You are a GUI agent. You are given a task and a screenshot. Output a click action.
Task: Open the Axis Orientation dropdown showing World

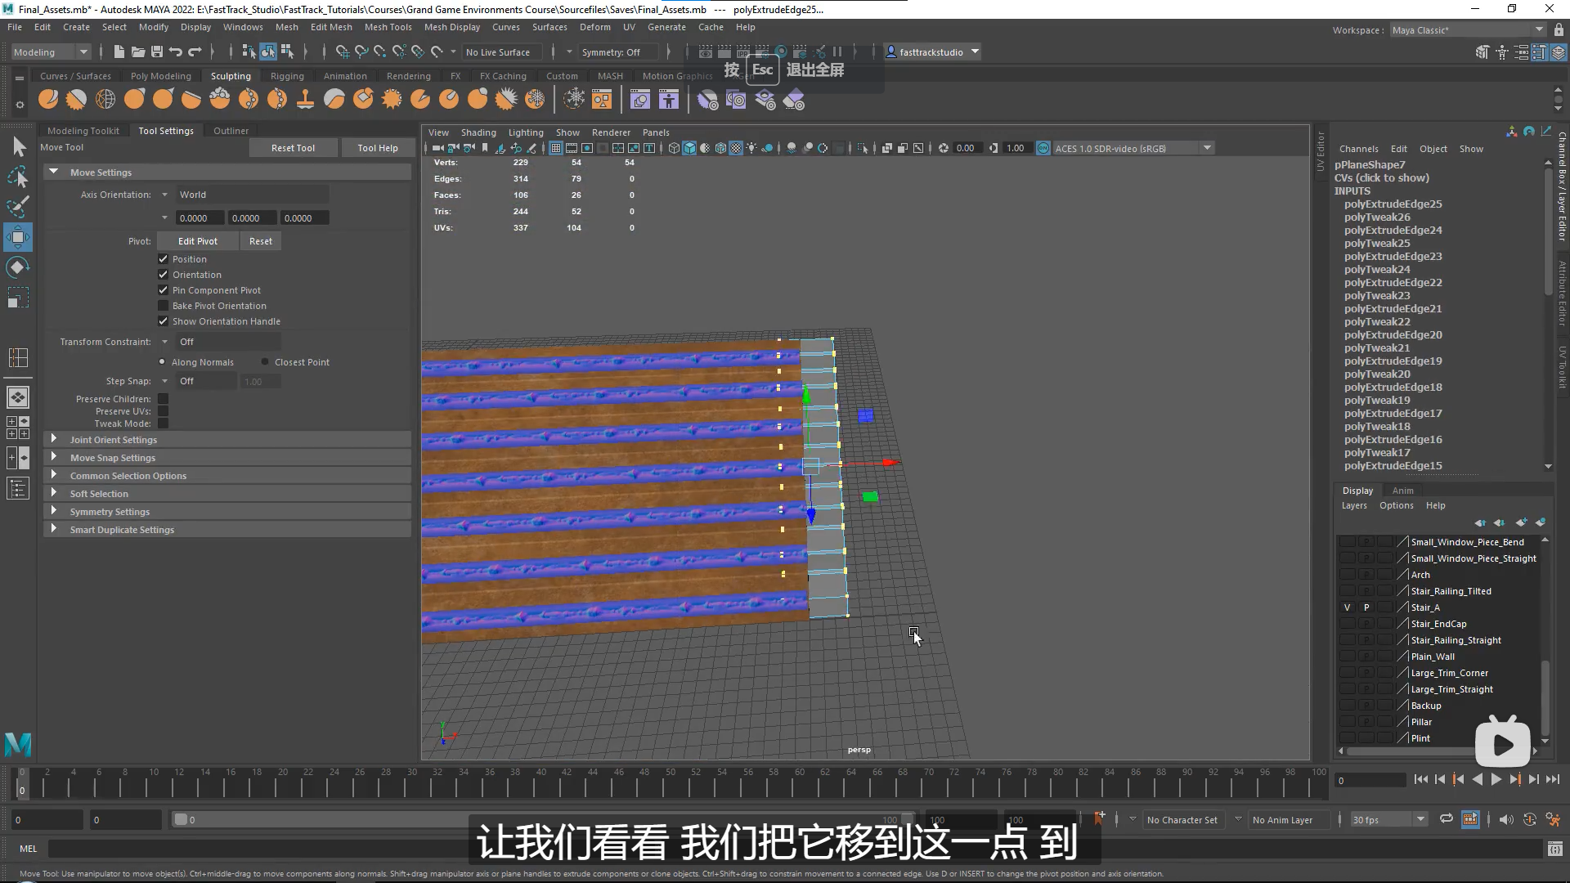tap(164, 194)
